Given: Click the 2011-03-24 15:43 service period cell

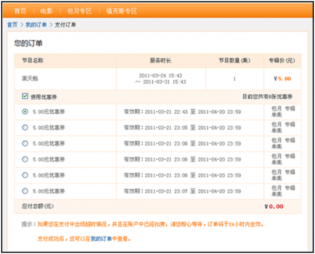Looking at the screenshot, I should [x=161, y=79].
